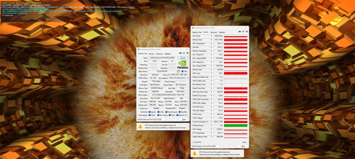Viewport: 355px width, 159px height.
Task: Toggle the UEFI checkbox
Action: pos(182,71)
